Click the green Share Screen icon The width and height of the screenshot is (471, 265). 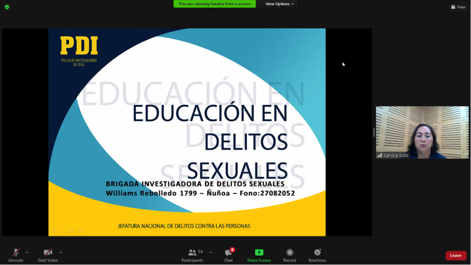259,253
